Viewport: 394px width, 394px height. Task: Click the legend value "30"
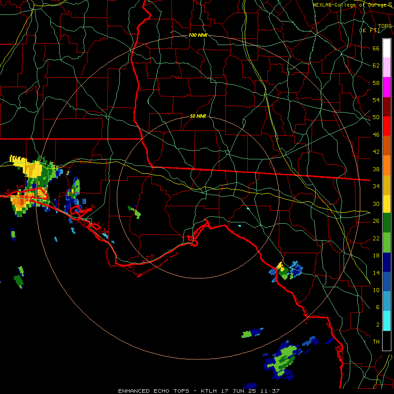click(376, 204)
